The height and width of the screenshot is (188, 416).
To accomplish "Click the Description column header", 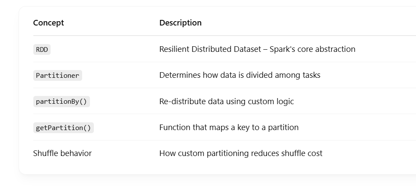I will point(180,23).
